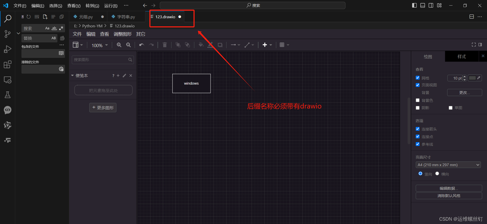Open Run and Debug view
Viewport: 487px width, 224px height.
click(x=8, y=49)
